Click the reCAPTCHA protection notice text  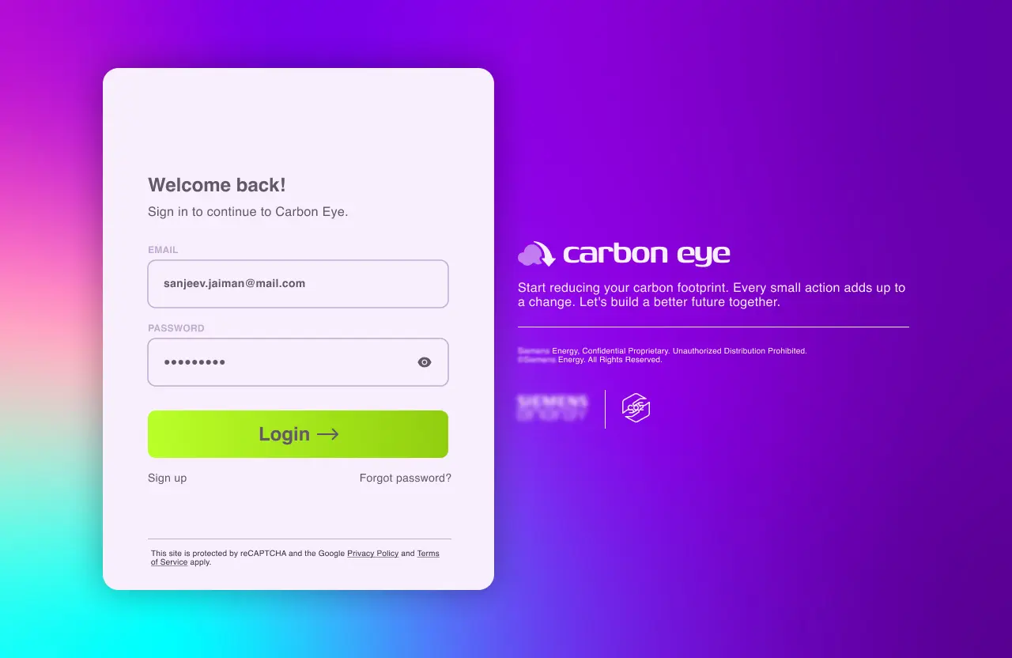click(295, 558)
